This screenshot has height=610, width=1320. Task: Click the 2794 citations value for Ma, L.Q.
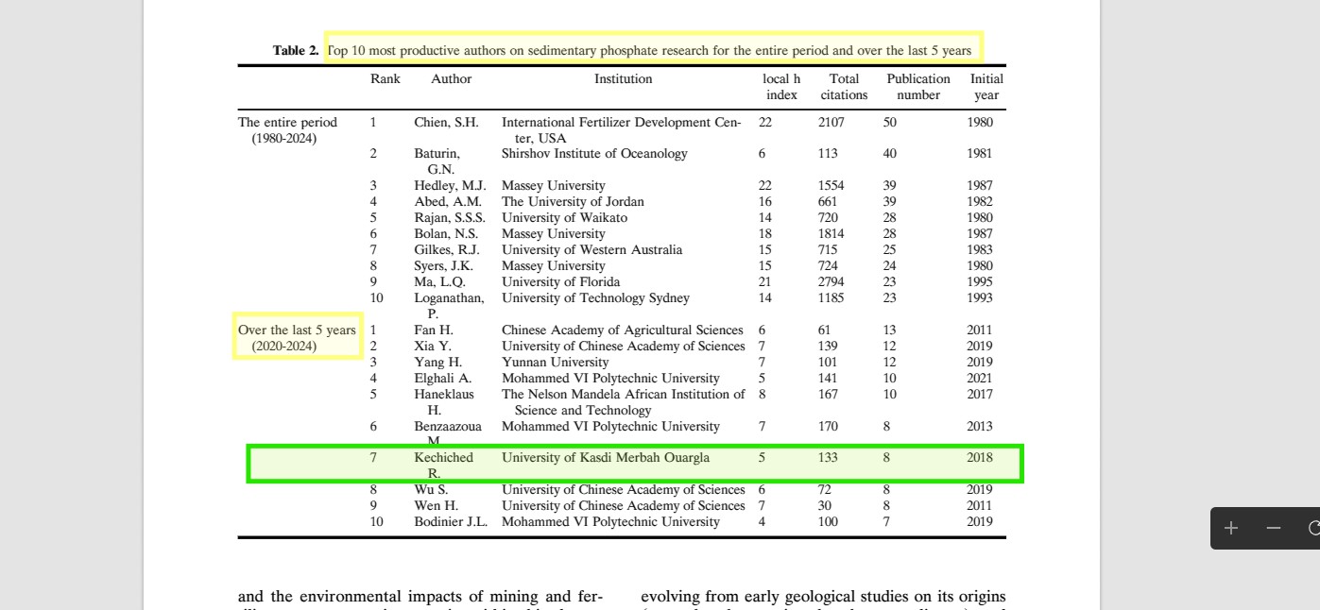click(831, 282)
